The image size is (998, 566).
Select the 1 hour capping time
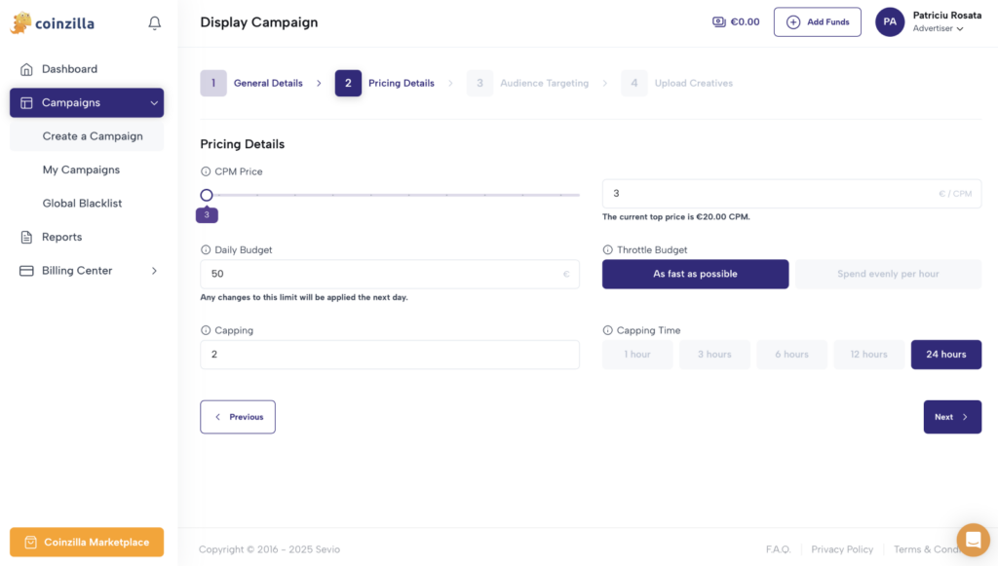coord(637,355)
